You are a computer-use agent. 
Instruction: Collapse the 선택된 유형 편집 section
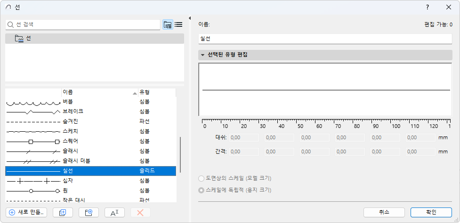pos(202,55)
